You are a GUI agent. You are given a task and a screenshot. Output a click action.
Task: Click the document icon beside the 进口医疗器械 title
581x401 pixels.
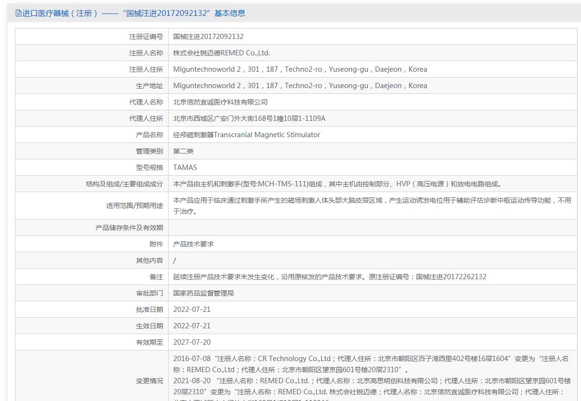[19, 13]
